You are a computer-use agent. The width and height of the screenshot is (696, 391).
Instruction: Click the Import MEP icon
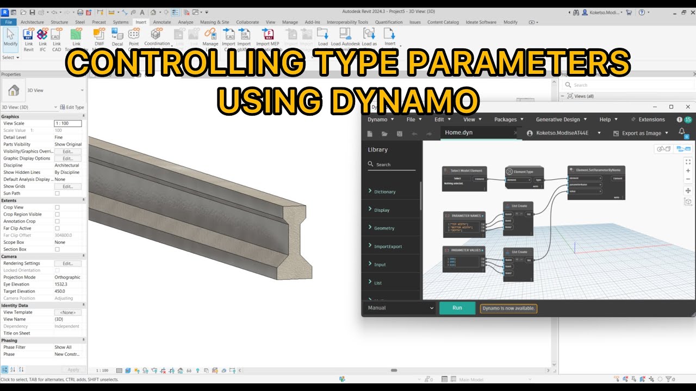coord(268,34)
